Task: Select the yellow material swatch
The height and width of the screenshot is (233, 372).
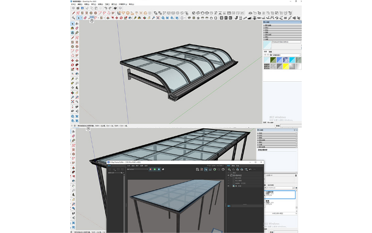Action: click(286, 66)
